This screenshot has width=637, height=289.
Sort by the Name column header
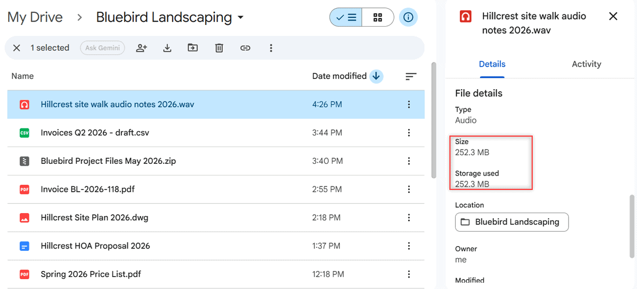[x=23, y=76]
